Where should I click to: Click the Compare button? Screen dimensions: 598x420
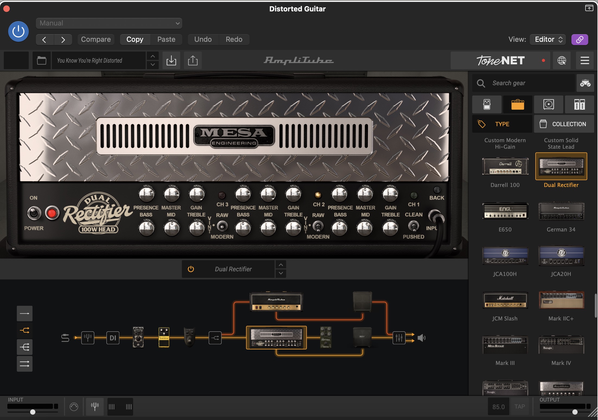[96, 40]
